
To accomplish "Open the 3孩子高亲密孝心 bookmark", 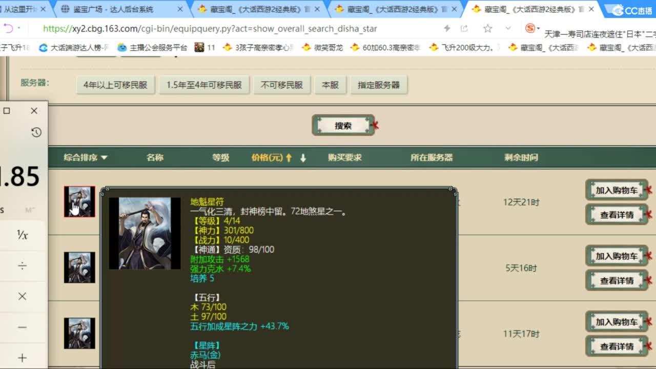I will tap(258, 48).
